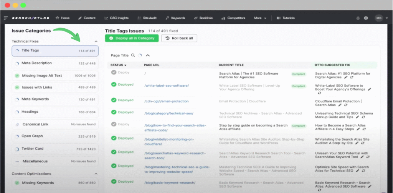Open the /blog/category/technical-seo/ link
The width and height of the screenshot is (393, 193).
click(169, 114)
